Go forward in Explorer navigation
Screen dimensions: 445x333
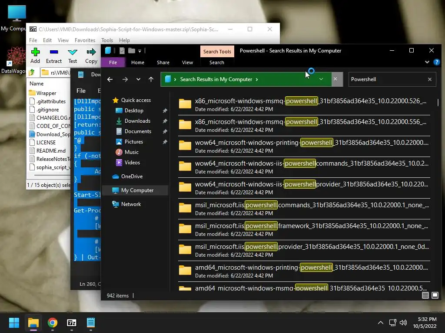tap(125, 79)
